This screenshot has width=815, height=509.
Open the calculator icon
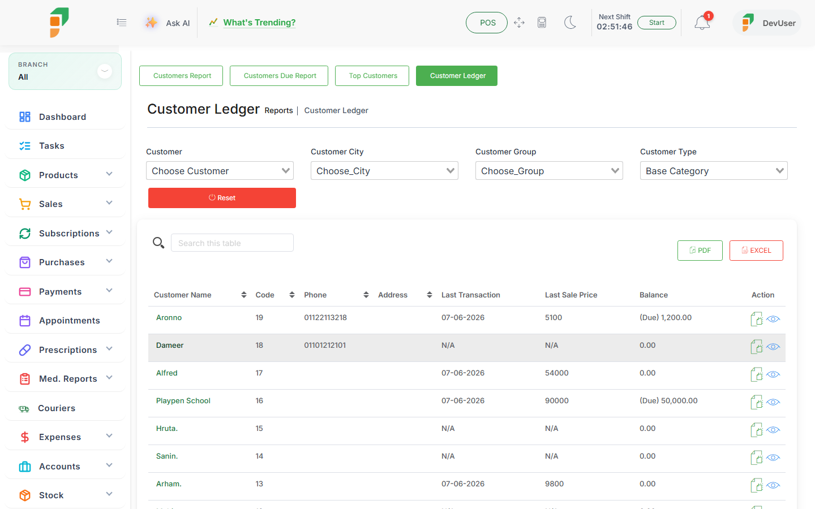tap(542, 23)
